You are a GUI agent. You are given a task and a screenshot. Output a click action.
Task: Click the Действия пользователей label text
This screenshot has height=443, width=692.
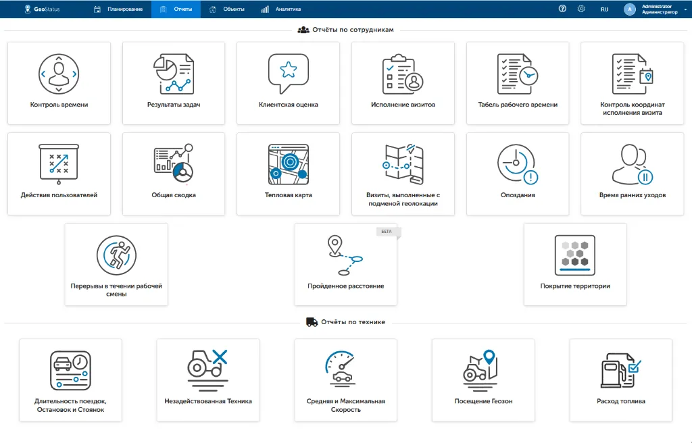[x=59, y=195]
